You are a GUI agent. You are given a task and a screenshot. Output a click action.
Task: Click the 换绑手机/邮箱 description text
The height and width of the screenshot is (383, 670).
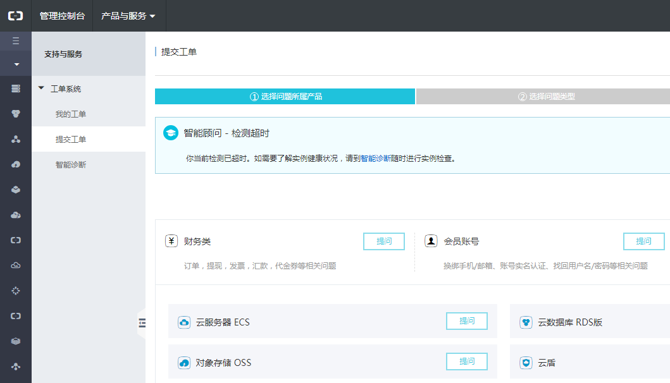coord(545,266)
